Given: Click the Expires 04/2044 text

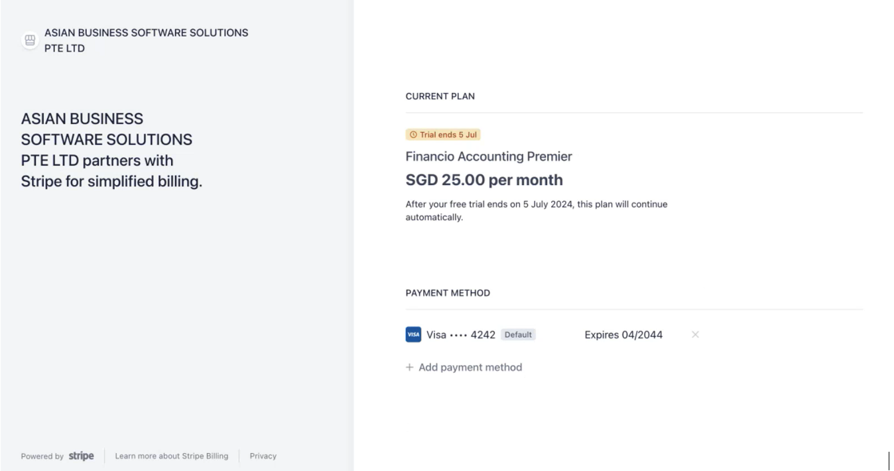Looking at the screenshot, I should pos(623,334).
